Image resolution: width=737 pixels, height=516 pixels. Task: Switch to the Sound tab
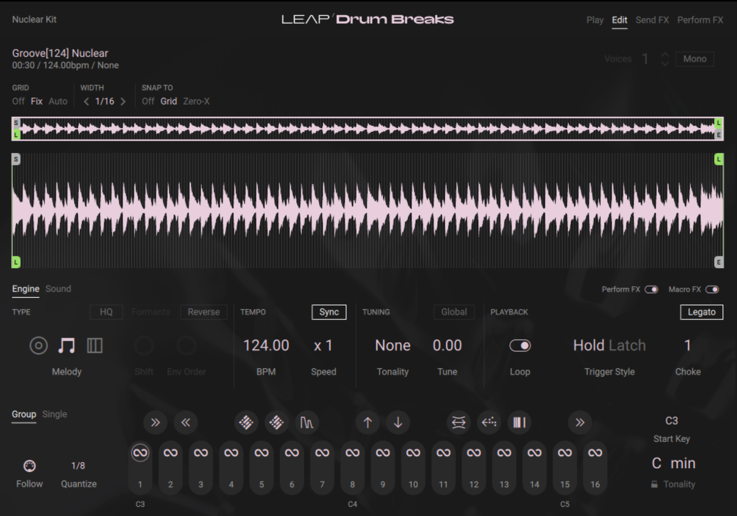[58, 289]
